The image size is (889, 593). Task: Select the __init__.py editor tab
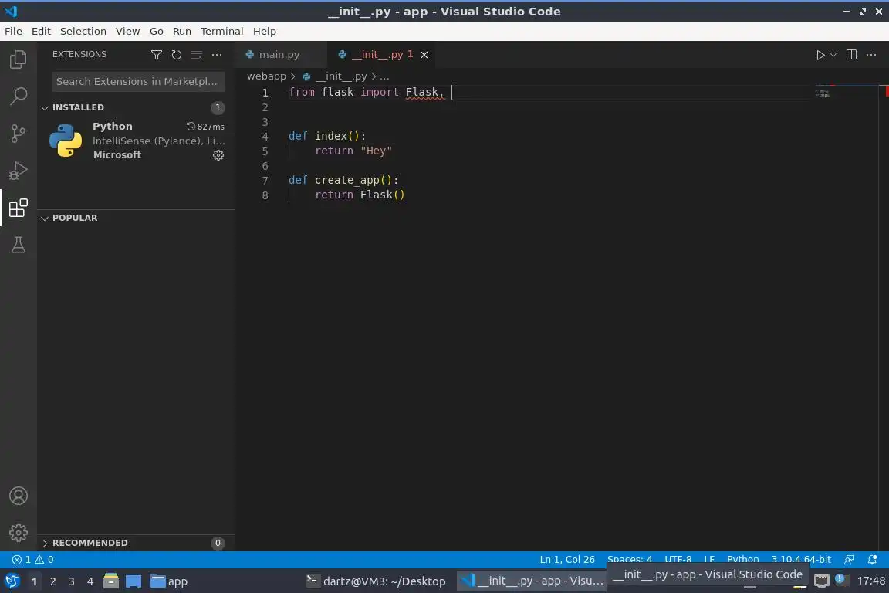381,55
